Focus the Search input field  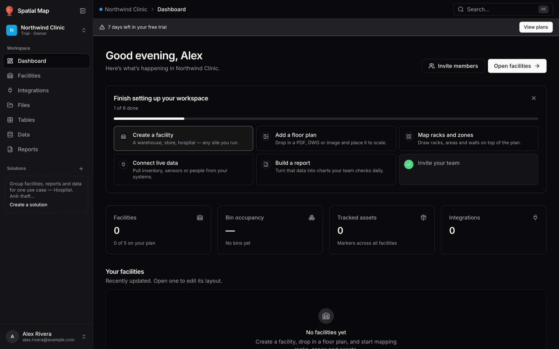click(503, 9)
